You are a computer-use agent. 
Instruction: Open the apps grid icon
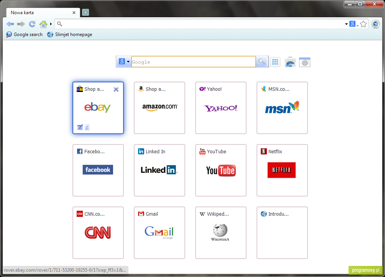[x=275, y=62]
